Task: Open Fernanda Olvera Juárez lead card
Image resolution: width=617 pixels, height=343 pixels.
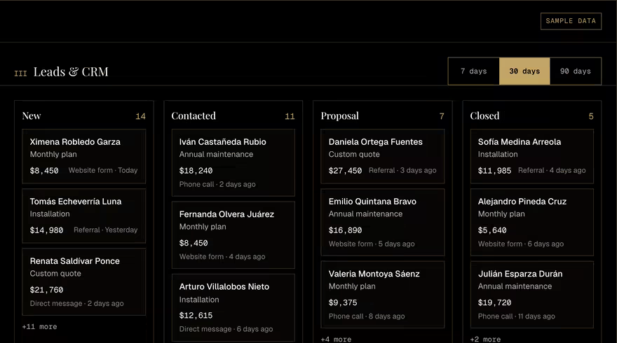Action: (x=233, y=235)
